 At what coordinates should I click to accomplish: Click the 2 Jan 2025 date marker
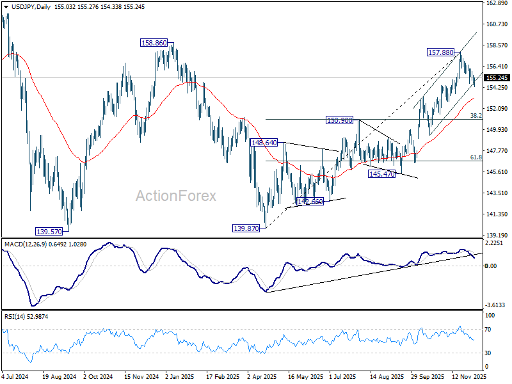[180, 376]
